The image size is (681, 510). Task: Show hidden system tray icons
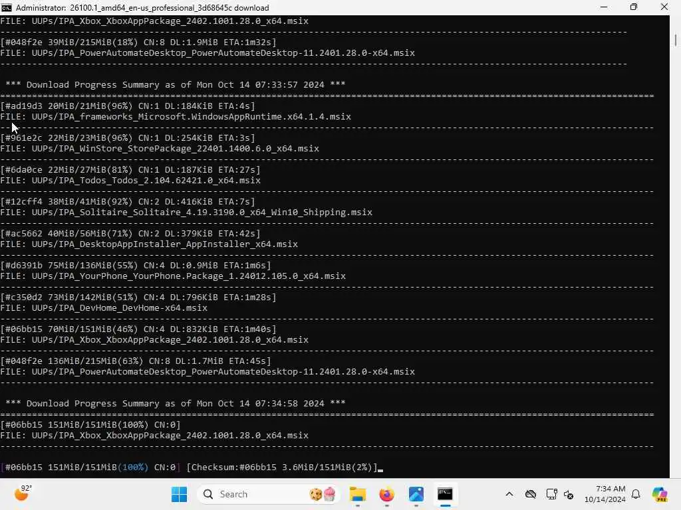(x=509, y=494)
